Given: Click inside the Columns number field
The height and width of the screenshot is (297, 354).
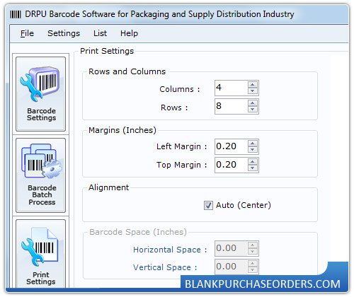Looking at the screenshot, I should 232,88.
